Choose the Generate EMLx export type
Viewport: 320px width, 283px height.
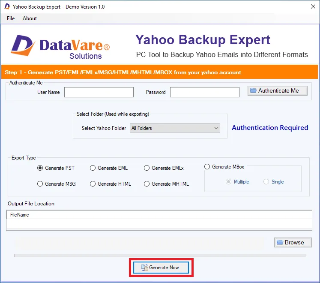pos(147,168)
